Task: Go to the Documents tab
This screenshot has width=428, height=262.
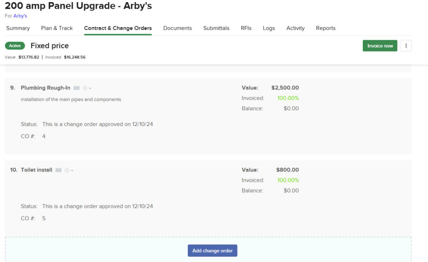Action: pos(178,28)
